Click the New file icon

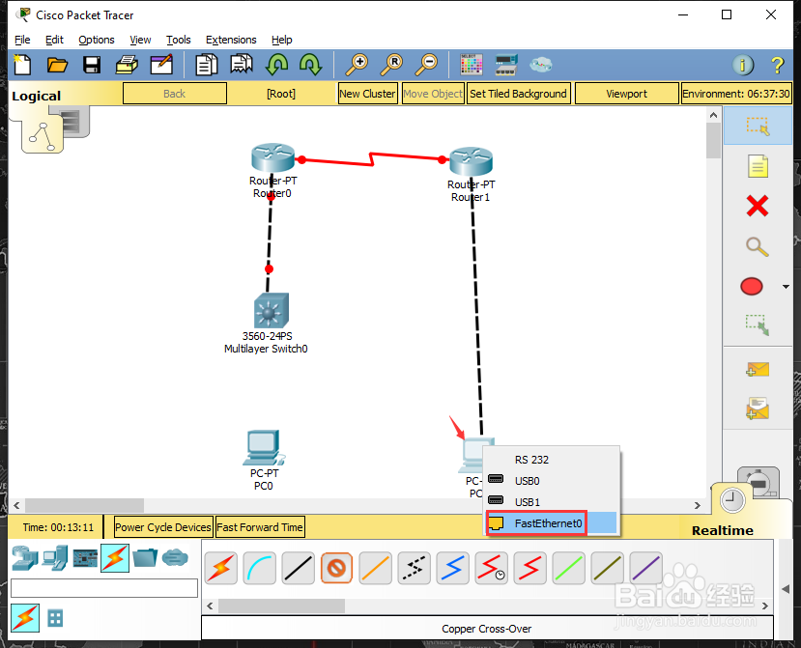(x=22, y=65)
